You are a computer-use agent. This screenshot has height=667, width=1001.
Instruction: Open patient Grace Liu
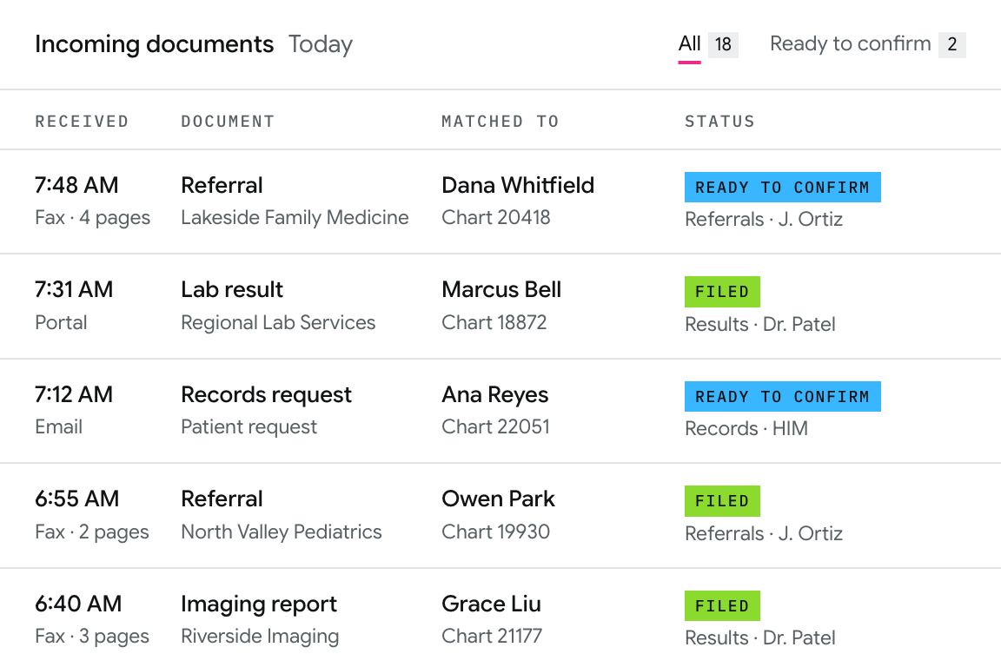point(491,604)
